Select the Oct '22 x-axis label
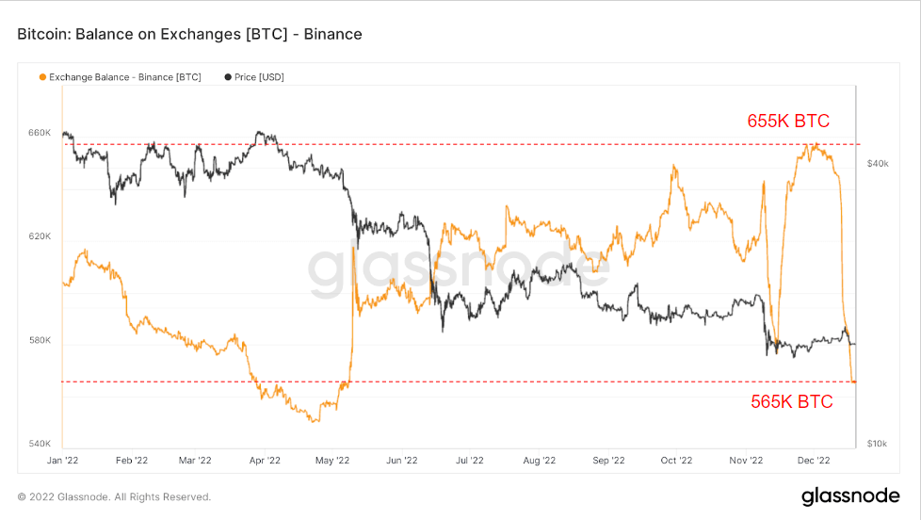The width and height of the screenshot is (921, 520). (x=676, y=460)
